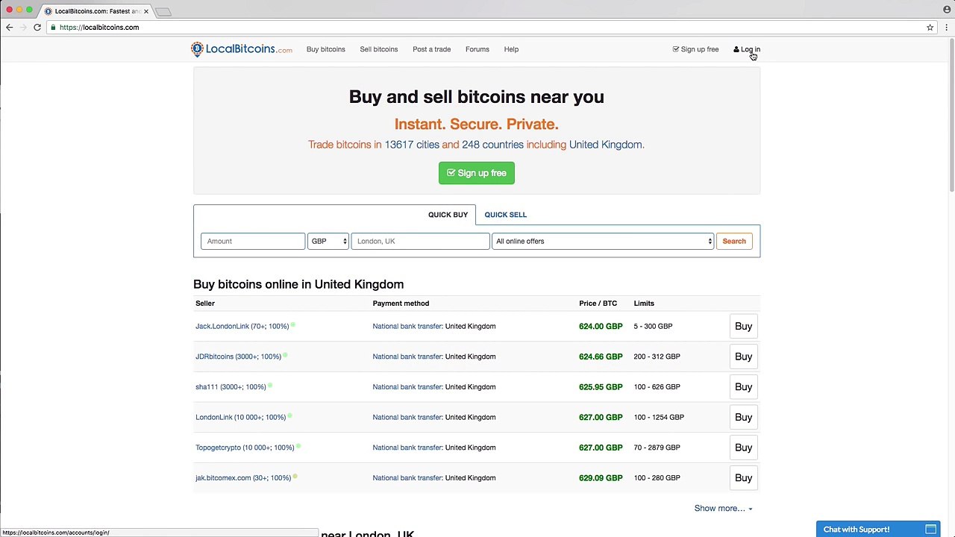Viewport: 955px width, 537px height.
Task: Open seller JDRbitcoins profile
Action: (x=238, y=357)
